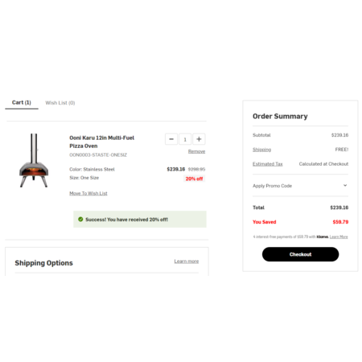Switch to the Cart (1) tab
The height and width of the screenshot is (362, 362).
pyautogui.click(x=22, y=103)
